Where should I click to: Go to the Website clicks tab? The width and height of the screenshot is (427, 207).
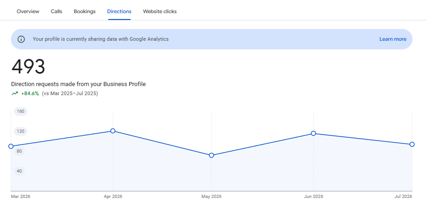[160, 11]
